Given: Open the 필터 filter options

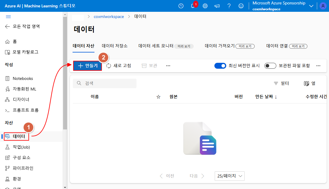Looking at the screenshot, I should (281, 83).
